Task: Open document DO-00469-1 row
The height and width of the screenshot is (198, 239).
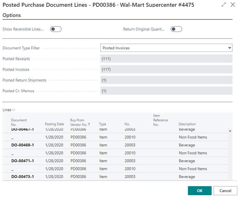Action: pos(23,145)
